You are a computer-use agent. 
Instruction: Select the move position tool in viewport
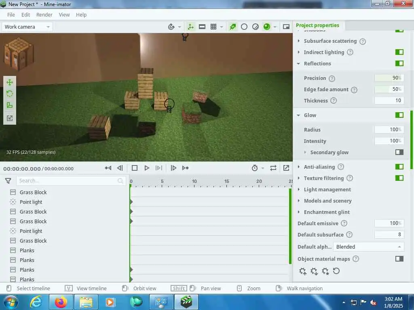[10, 82]
